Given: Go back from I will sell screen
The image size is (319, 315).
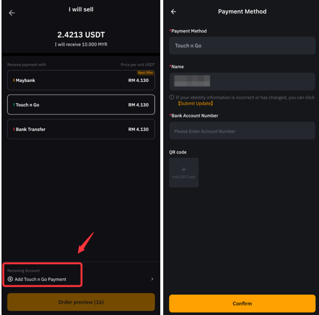Looking at the screenshot, I should point(12,13).
